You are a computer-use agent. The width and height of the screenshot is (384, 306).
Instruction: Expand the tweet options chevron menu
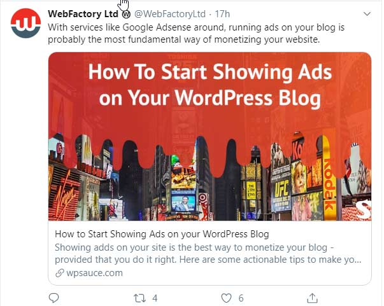(367, 14)
